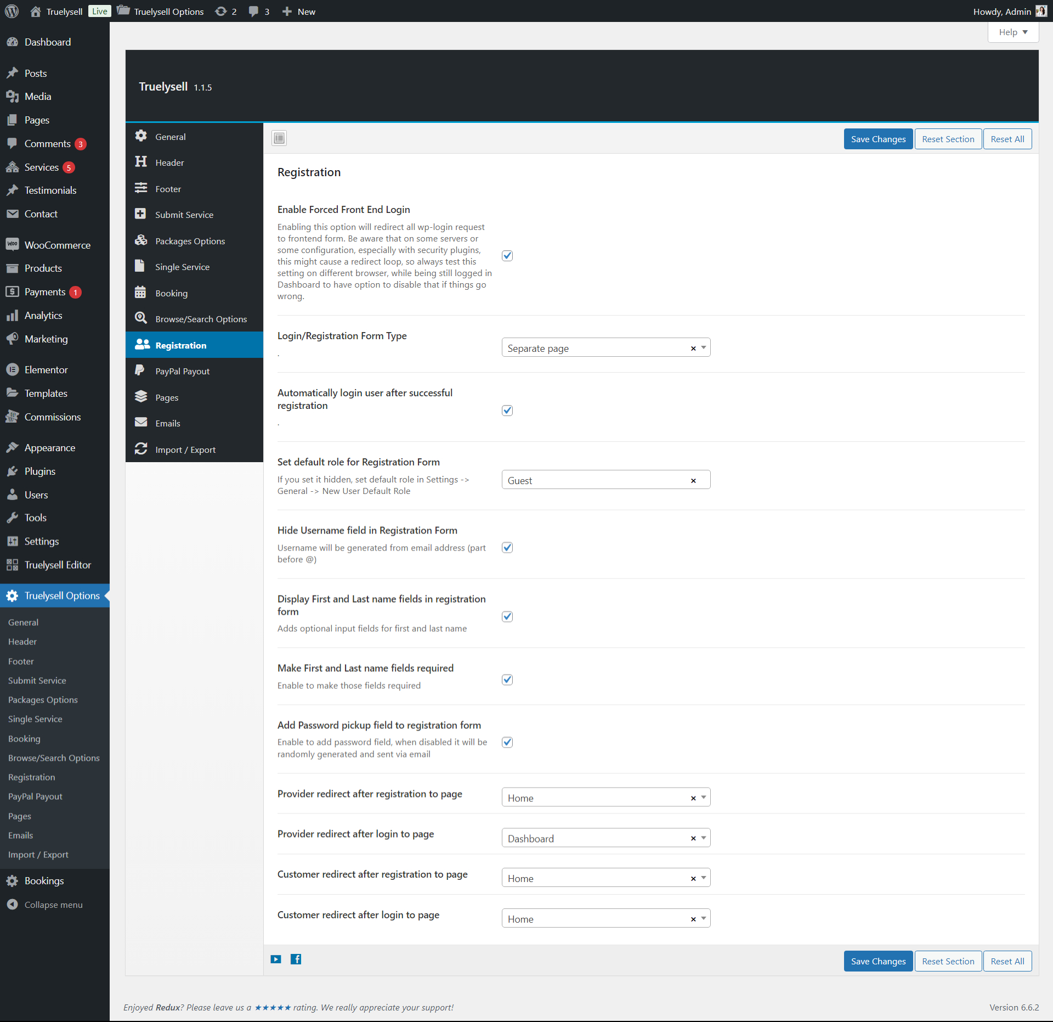Image resolution: width=1053 pixels, height=1022 pixels.
Task: Click the expand-all sections icon in toolbar
Action: click(279, 138)
